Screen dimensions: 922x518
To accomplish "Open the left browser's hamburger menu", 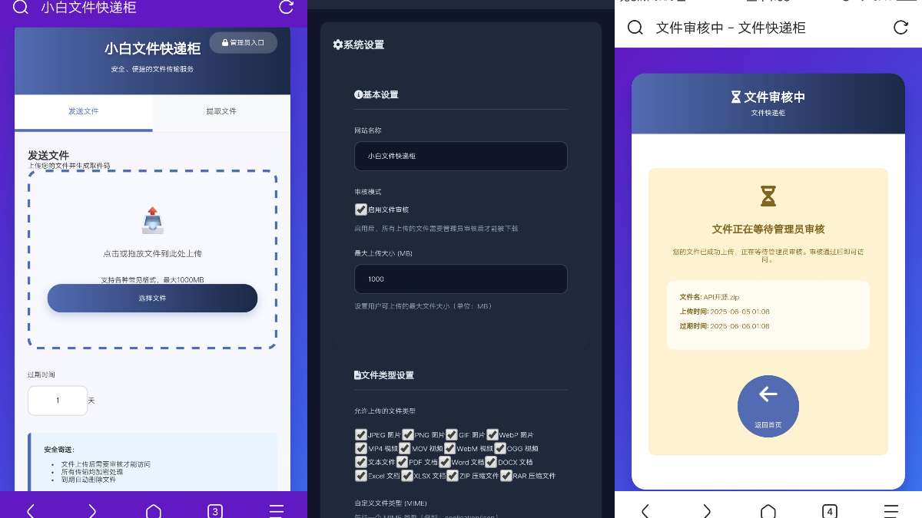I will pyautogui.click(x=277, y=511).
